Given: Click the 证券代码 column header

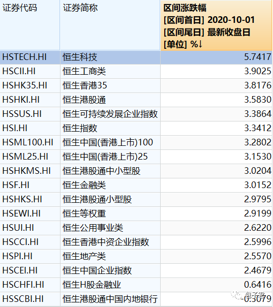Looking at the screenshot, I should [x=30, y=25].
